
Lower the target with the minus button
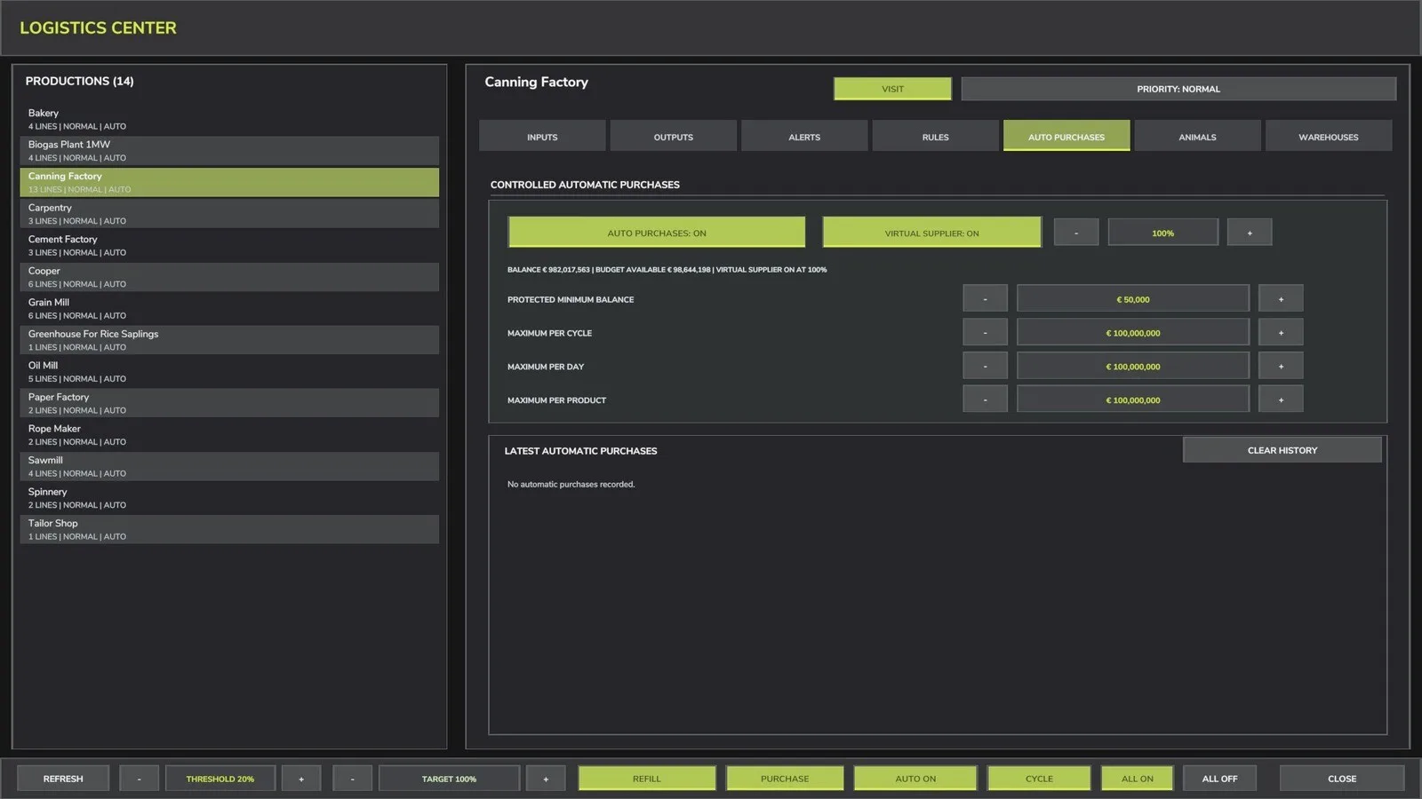(x=352, y=779)
